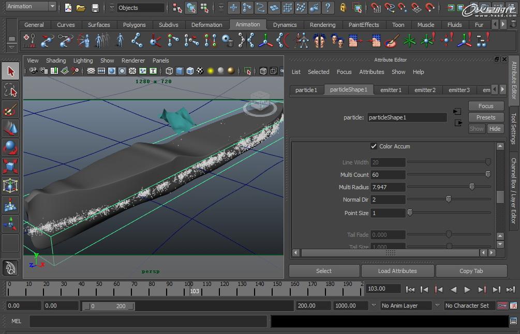Open the No Anim Layer dropdown
The width and height of the screenshot is (520, 334).
click(407, 306)
